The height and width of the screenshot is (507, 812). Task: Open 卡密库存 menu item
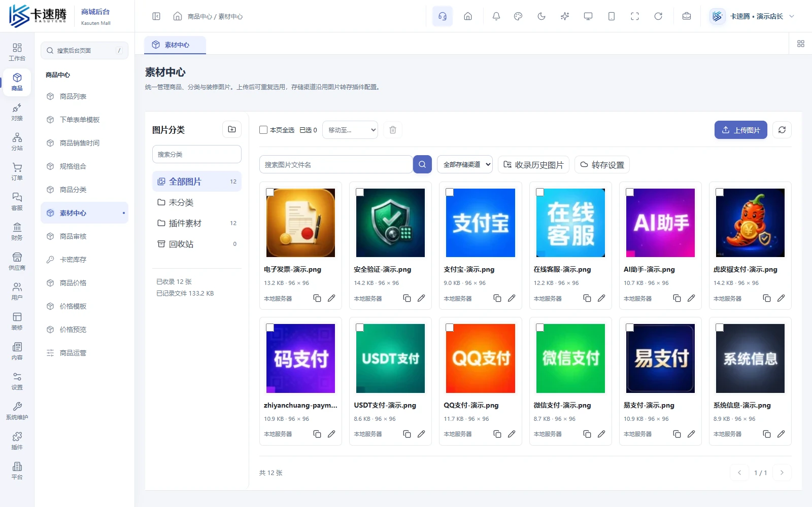84,260
